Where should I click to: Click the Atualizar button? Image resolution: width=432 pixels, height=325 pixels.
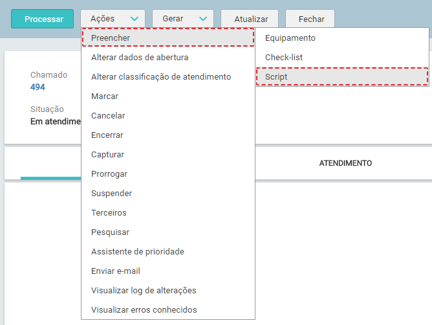[x=250, y=19]
